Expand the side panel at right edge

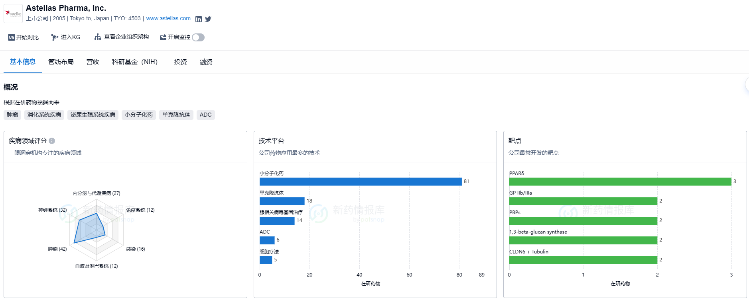(x=747, y=85)
